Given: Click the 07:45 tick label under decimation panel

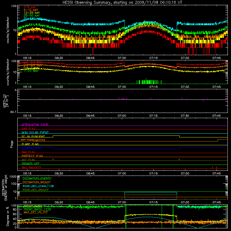Looking at the screenshot, I should pyautogui.click(x=217, y=202).
